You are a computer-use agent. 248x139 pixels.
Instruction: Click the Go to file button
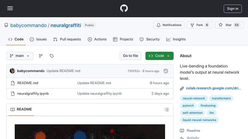pos(130,56)
